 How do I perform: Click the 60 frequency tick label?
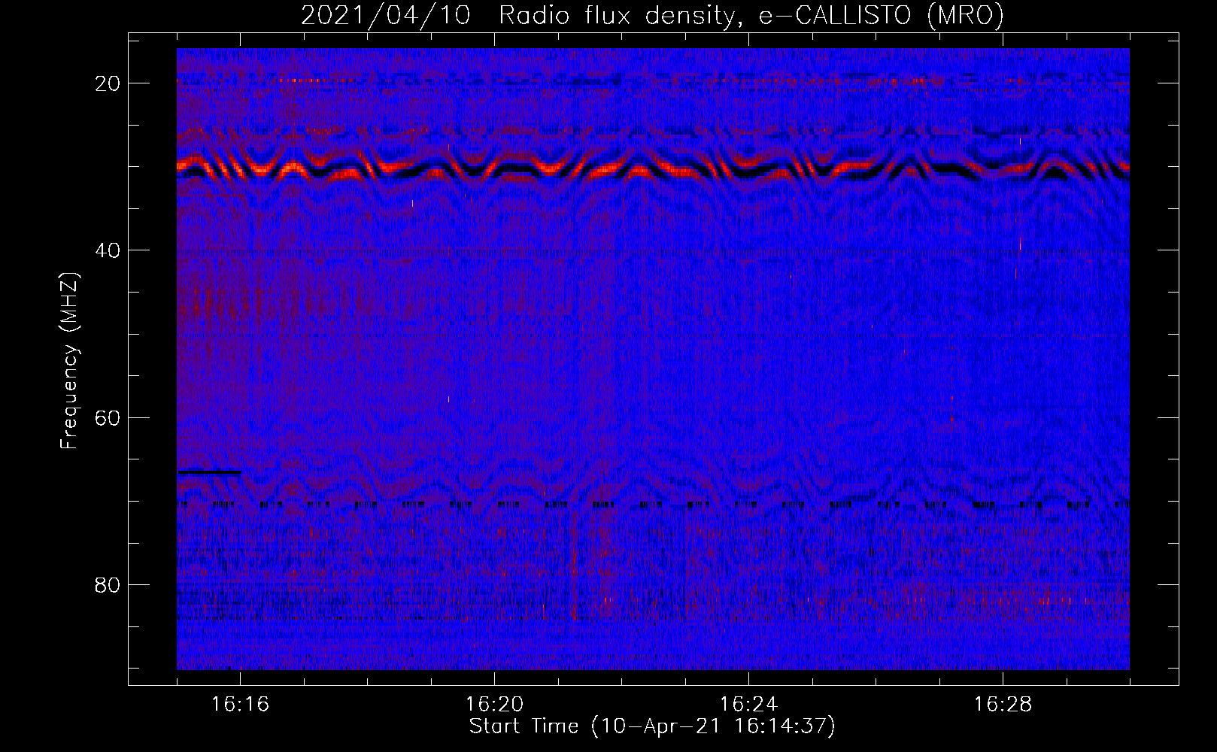[108, 418]
